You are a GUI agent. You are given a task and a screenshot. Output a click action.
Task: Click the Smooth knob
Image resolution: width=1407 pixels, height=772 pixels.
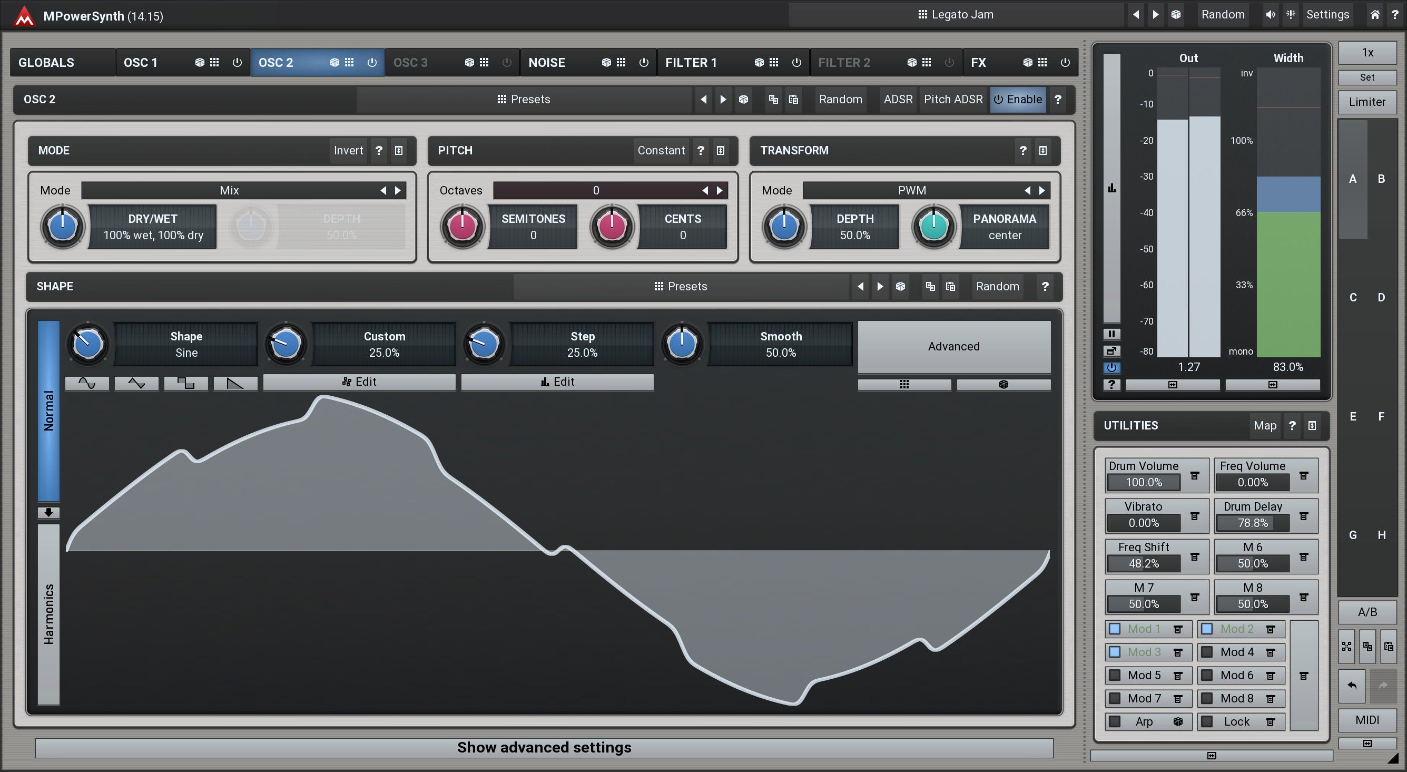click(x=682, y=344)
